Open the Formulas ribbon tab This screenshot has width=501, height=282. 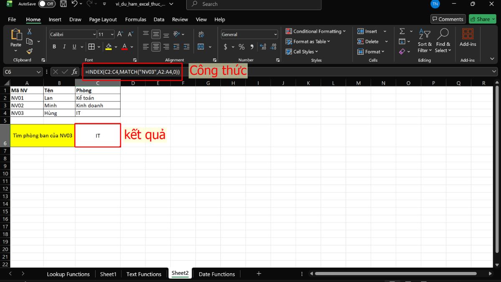pos(136,19)
